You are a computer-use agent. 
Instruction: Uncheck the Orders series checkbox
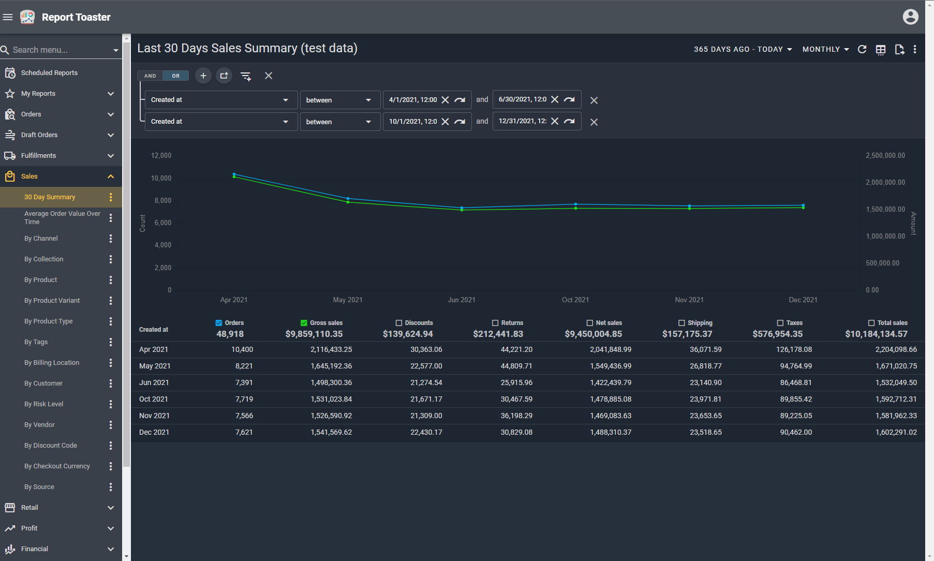pos(219,323)
